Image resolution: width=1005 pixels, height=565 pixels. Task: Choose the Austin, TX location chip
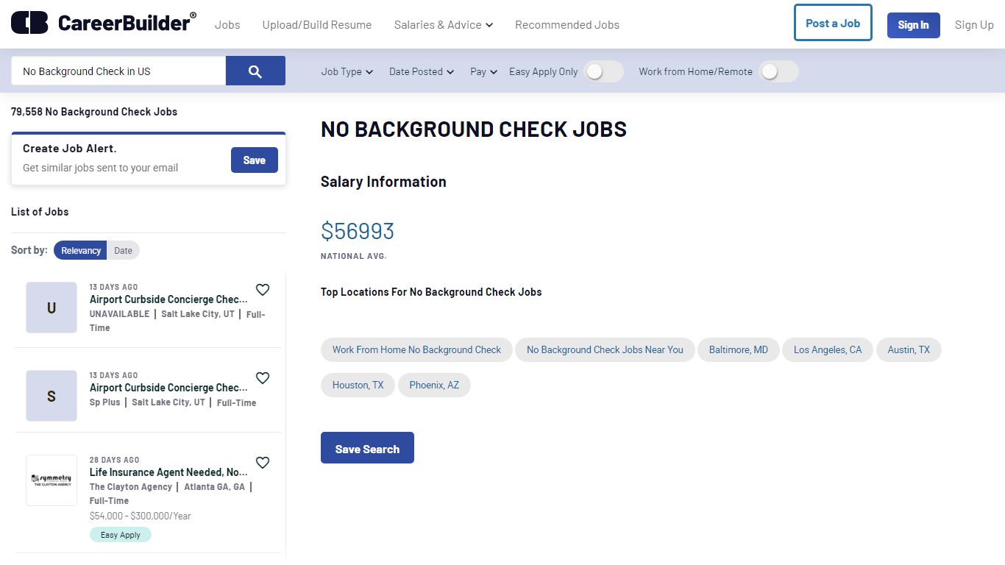[x=909, y=349]
